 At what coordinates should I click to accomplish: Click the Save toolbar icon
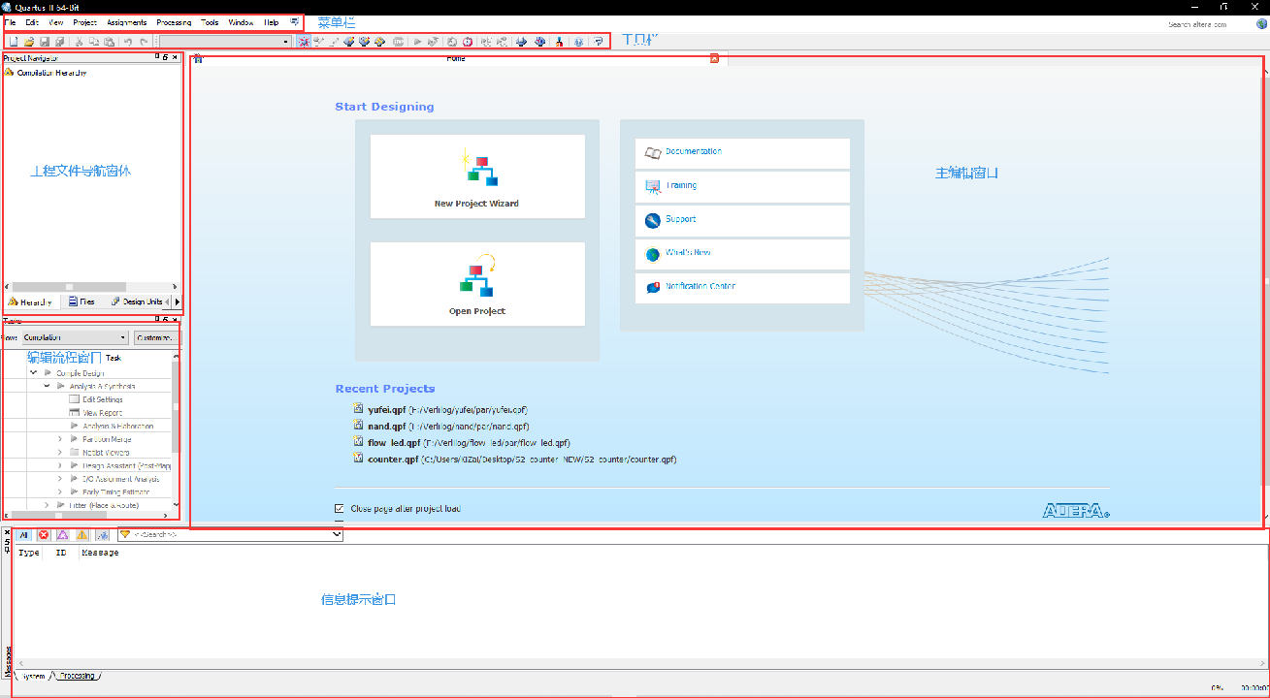pos(45,42)
